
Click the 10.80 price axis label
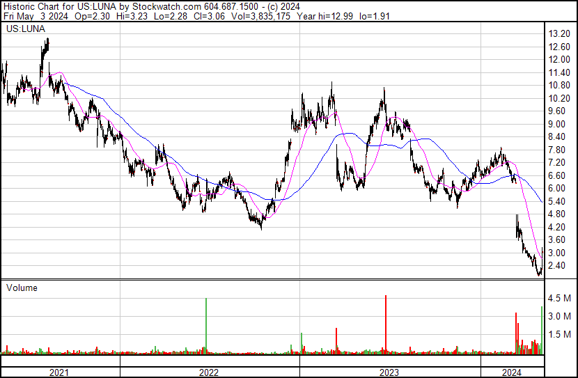pyautogui.click(x=559, y=85)
